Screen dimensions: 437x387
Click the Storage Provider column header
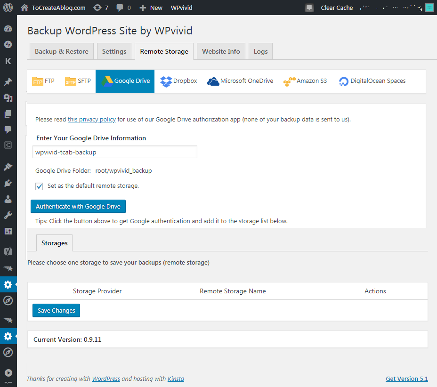click(x=97, y=291)
